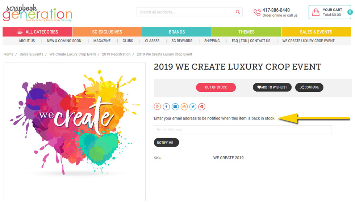Select the Themes navigation tab
Screen dimensions: 355x204
click(x=246, y=32)
